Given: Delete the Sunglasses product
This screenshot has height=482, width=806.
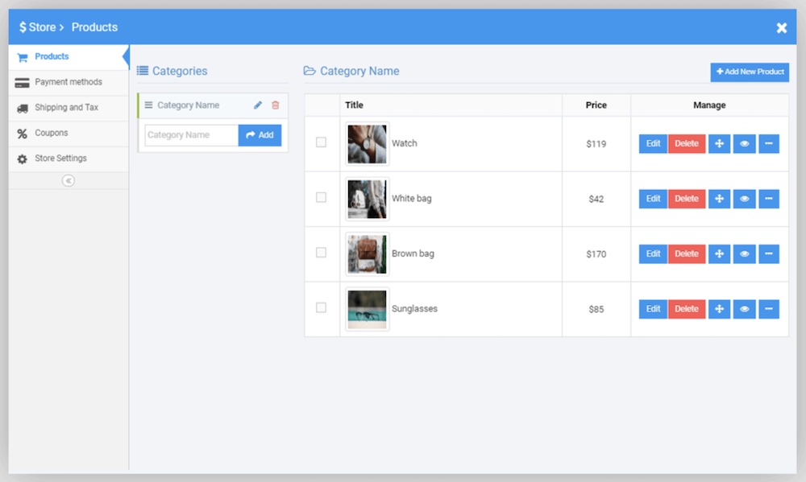Looking at the screenshot, I should [687, 309].
